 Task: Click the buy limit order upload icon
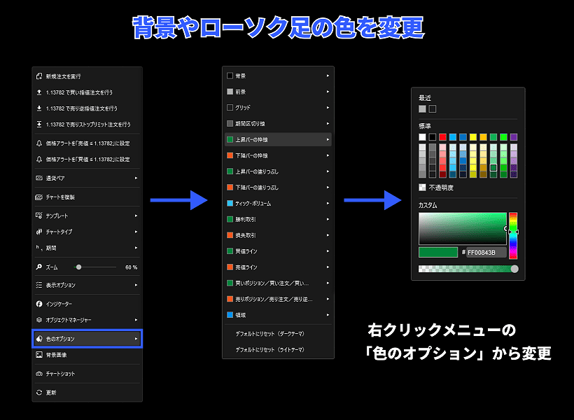pos(39,92)
